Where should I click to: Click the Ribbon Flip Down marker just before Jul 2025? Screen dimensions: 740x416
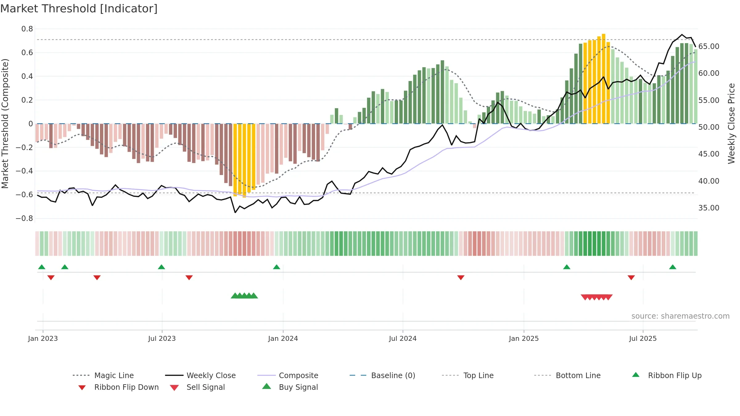(x=631, y=278)
